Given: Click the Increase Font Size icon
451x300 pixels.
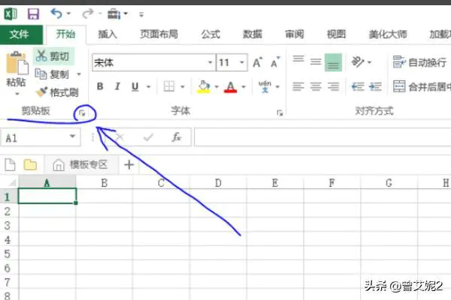Looking at the screenshot, I should (257, 62).
